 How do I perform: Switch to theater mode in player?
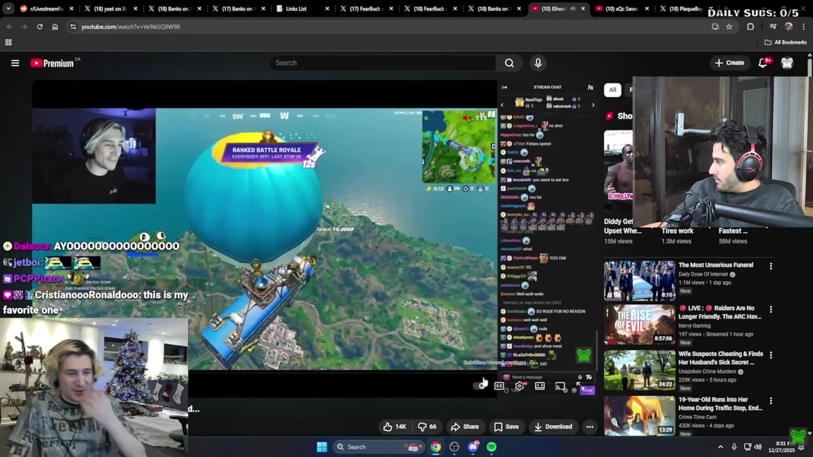coord(540,386)
